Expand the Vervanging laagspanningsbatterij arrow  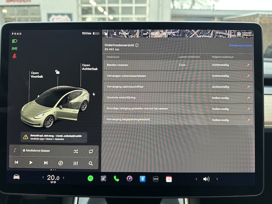pos(248,120)
